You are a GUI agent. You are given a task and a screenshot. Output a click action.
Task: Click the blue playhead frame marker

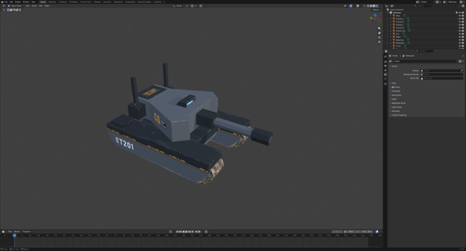tap(14, 235)
